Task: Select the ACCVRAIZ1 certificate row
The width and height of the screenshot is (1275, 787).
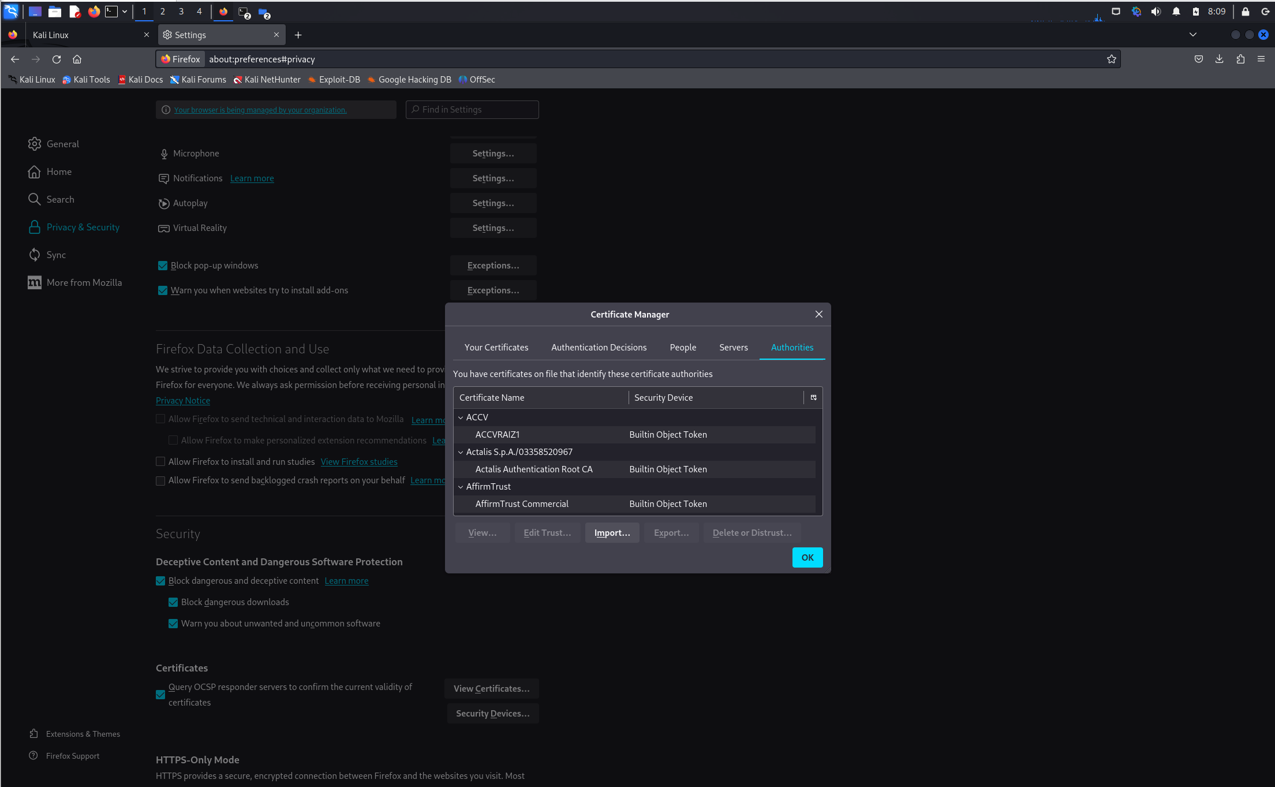Action: point(635,435)
